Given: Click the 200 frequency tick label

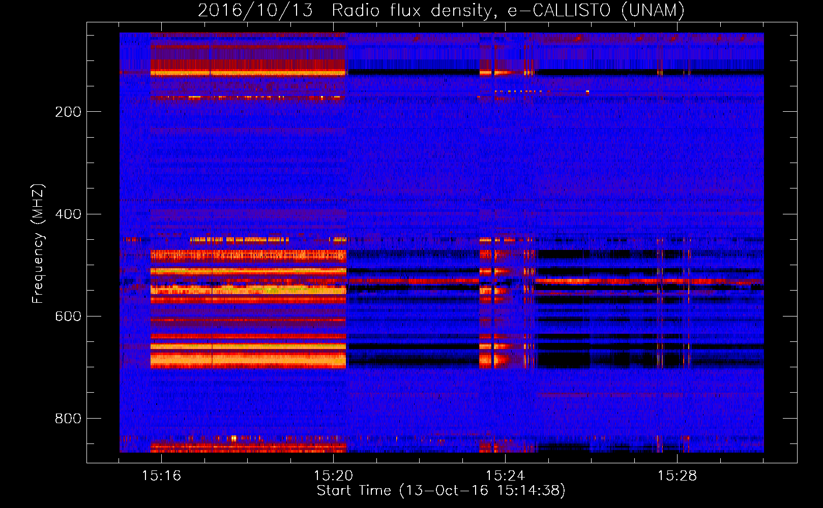Looking at the screenshot, I should coord(68,112).
